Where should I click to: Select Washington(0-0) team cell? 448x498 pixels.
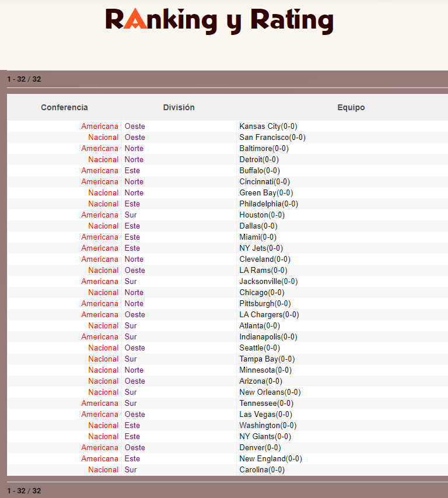tap(268, 425)
